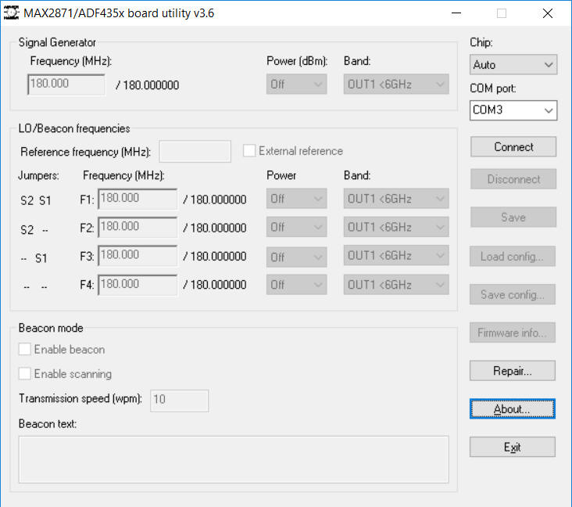572x507 pixels.
Task: Open the F4 Power dropdown
Action: click(x=297, y=285)
